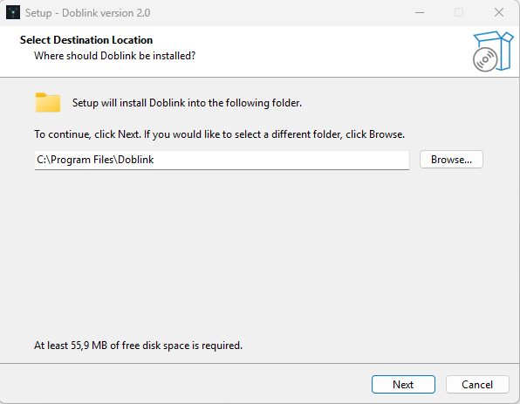
Task: Click the yellow folder icon
Action: click(x=48, y=102)
